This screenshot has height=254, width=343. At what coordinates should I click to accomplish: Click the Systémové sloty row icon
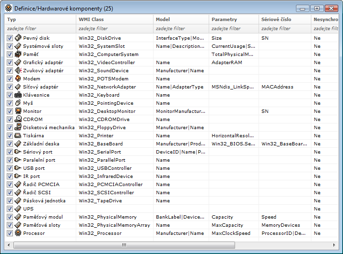pos(18,46)
